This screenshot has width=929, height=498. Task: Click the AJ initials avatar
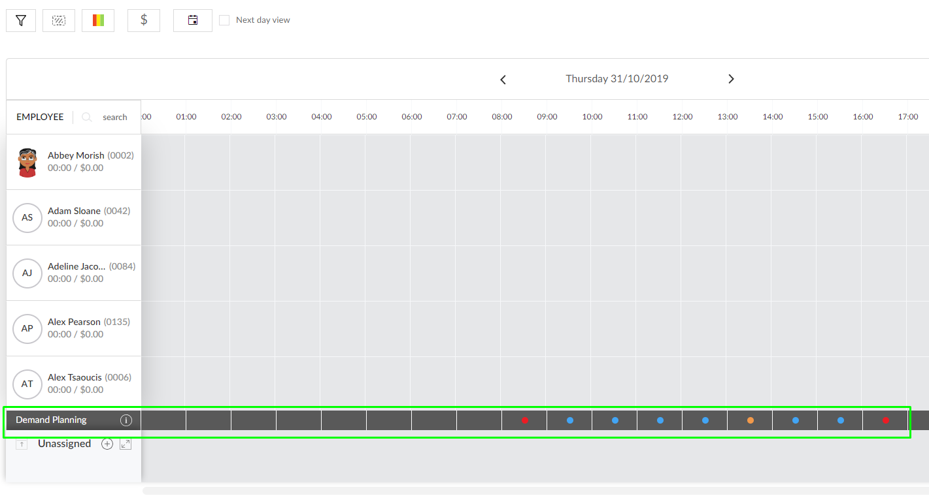[x=27, y=273]
